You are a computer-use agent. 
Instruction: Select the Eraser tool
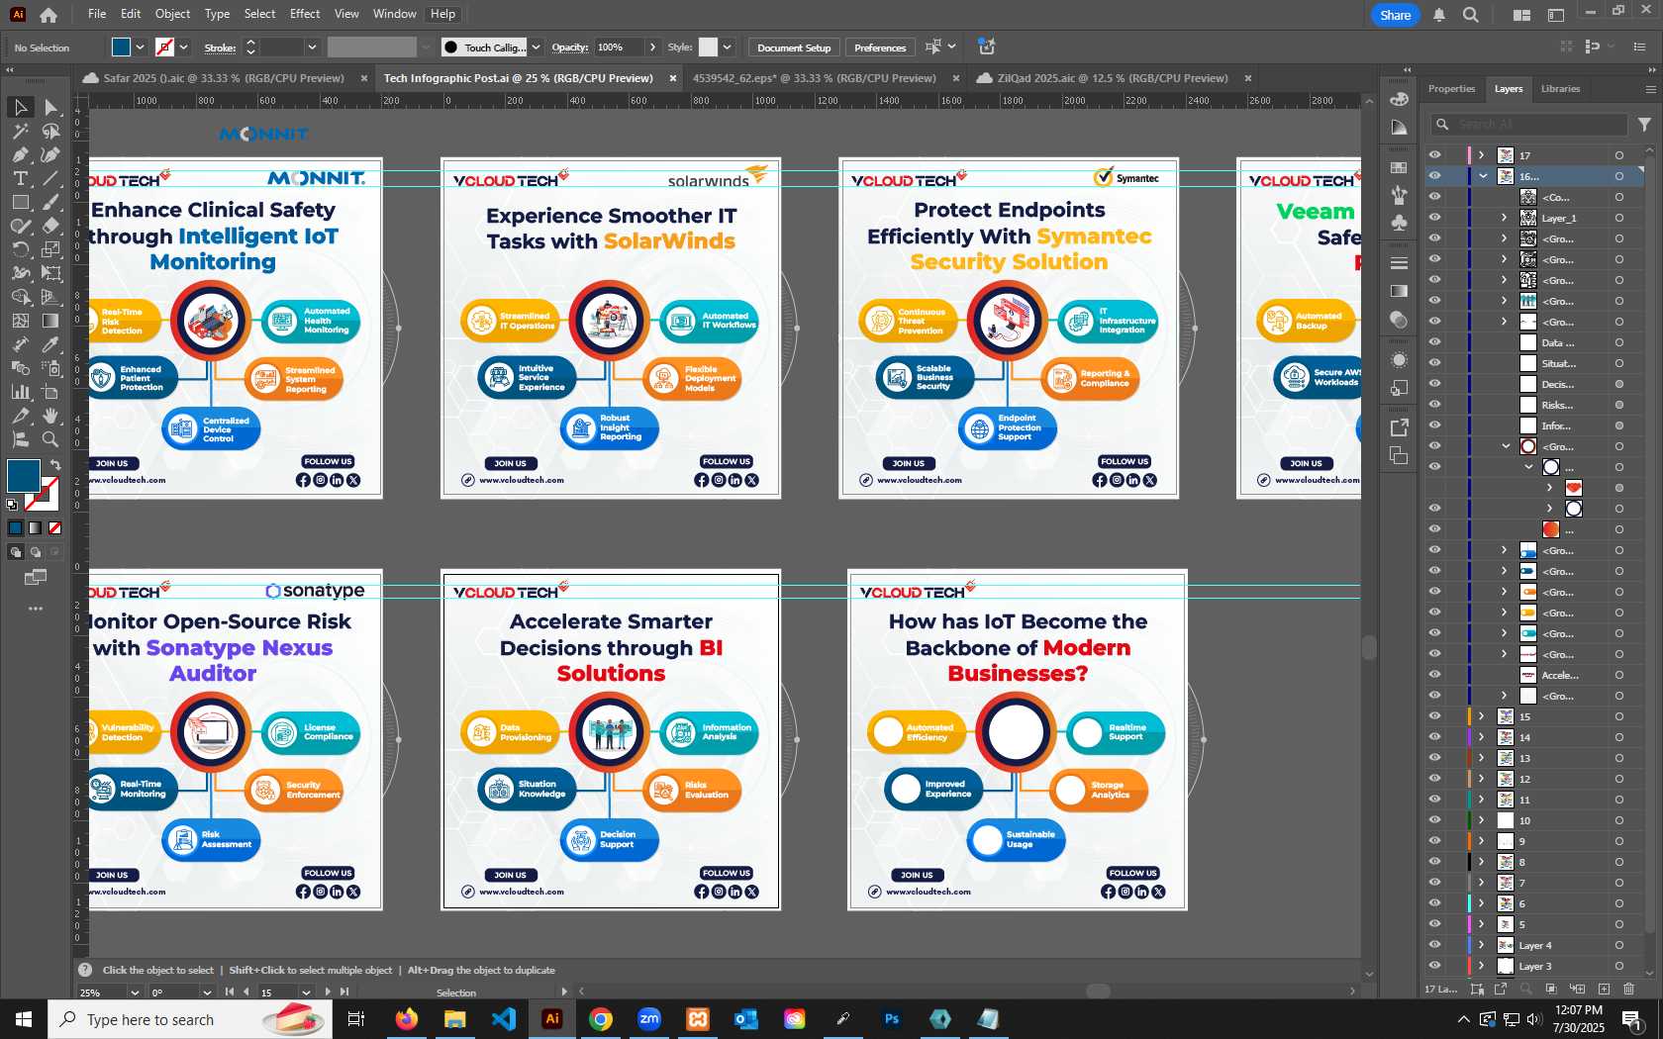click(x=50, y=226)
